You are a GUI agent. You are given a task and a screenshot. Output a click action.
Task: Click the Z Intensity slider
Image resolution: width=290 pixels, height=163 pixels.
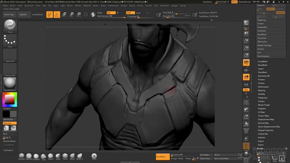(140, 16)
